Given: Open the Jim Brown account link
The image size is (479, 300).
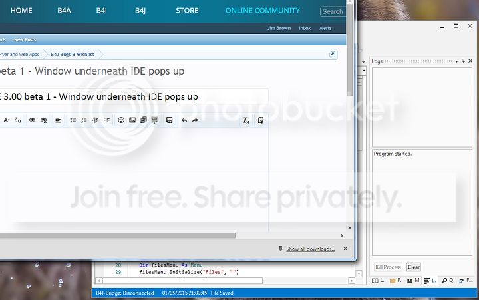Looking at the screenshot, I should [x=279, y=28].
